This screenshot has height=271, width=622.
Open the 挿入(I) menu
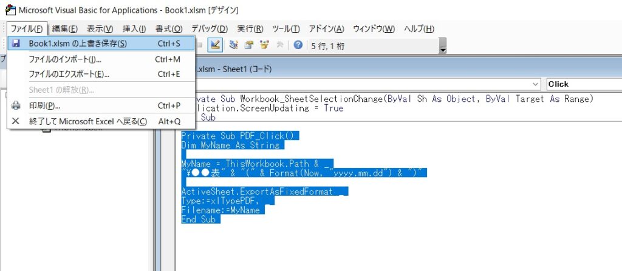coord(134,29)
